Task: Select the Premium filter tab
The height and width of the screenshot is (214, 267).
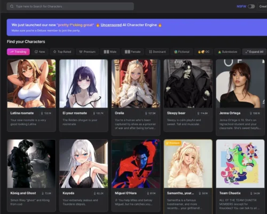Action: (x=87, y=52)
